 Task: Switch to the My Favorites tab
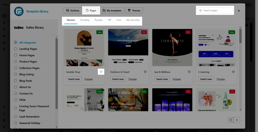click(x=133, y=20)
